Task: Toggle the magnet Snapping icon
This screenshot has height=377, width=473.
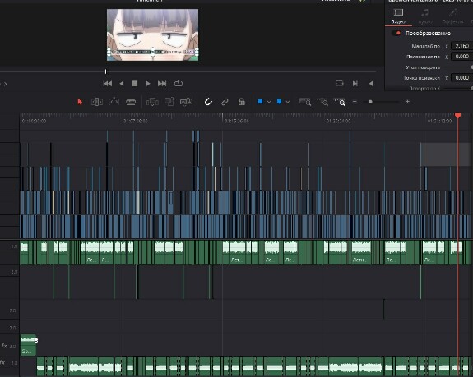Action: pos(208,102)
